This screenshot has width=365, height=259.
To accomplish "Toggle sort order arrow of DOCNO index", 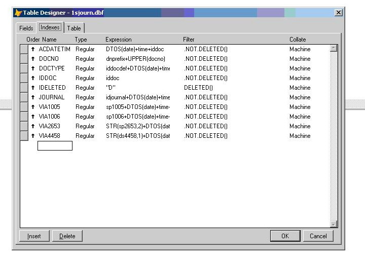I will 33,59.
